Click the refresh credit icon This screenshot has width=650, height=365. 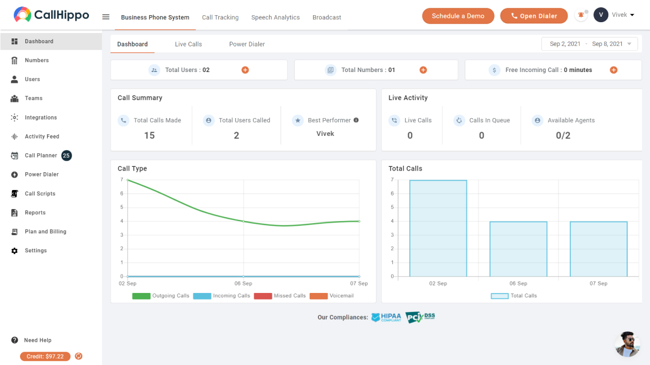[x=79, y=356]
